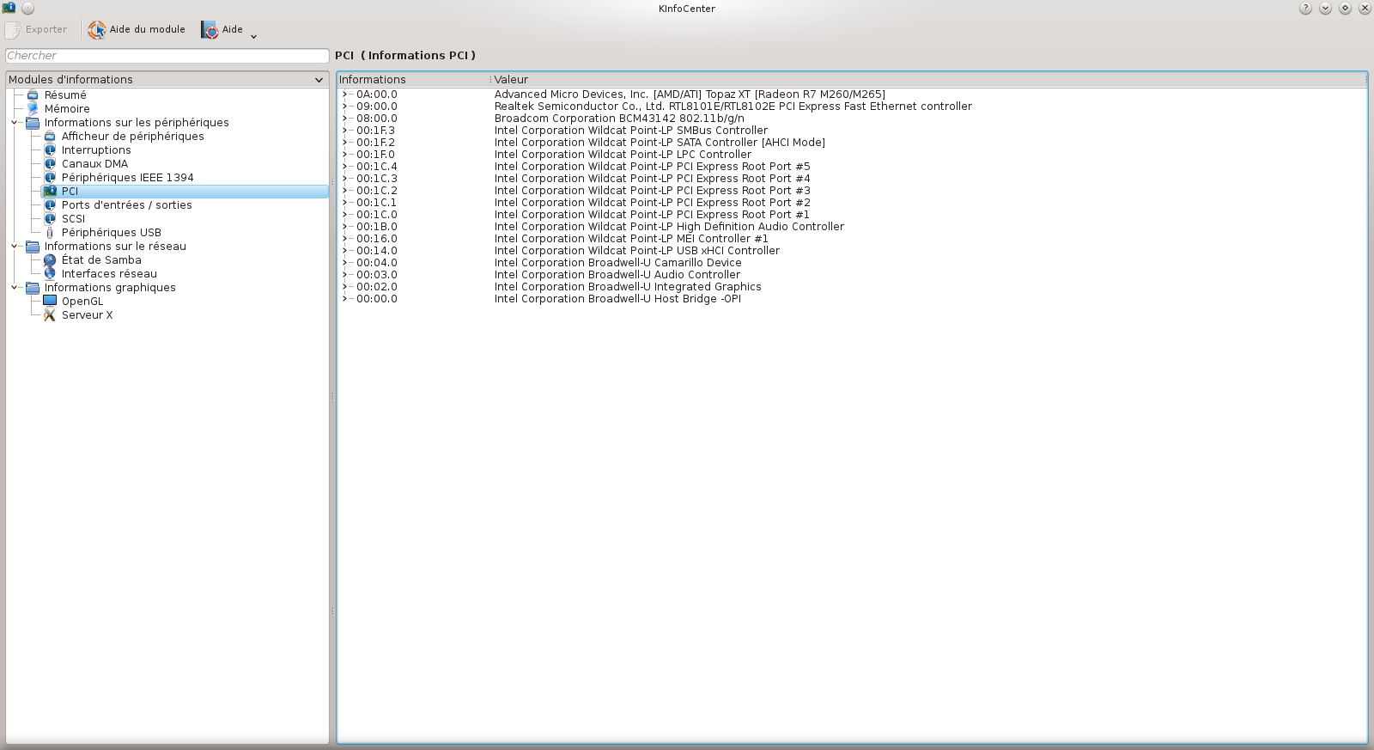The image size is (1374, 750).
Task: Click the Exporter toolbar icon
Action: tap(13, 30)
